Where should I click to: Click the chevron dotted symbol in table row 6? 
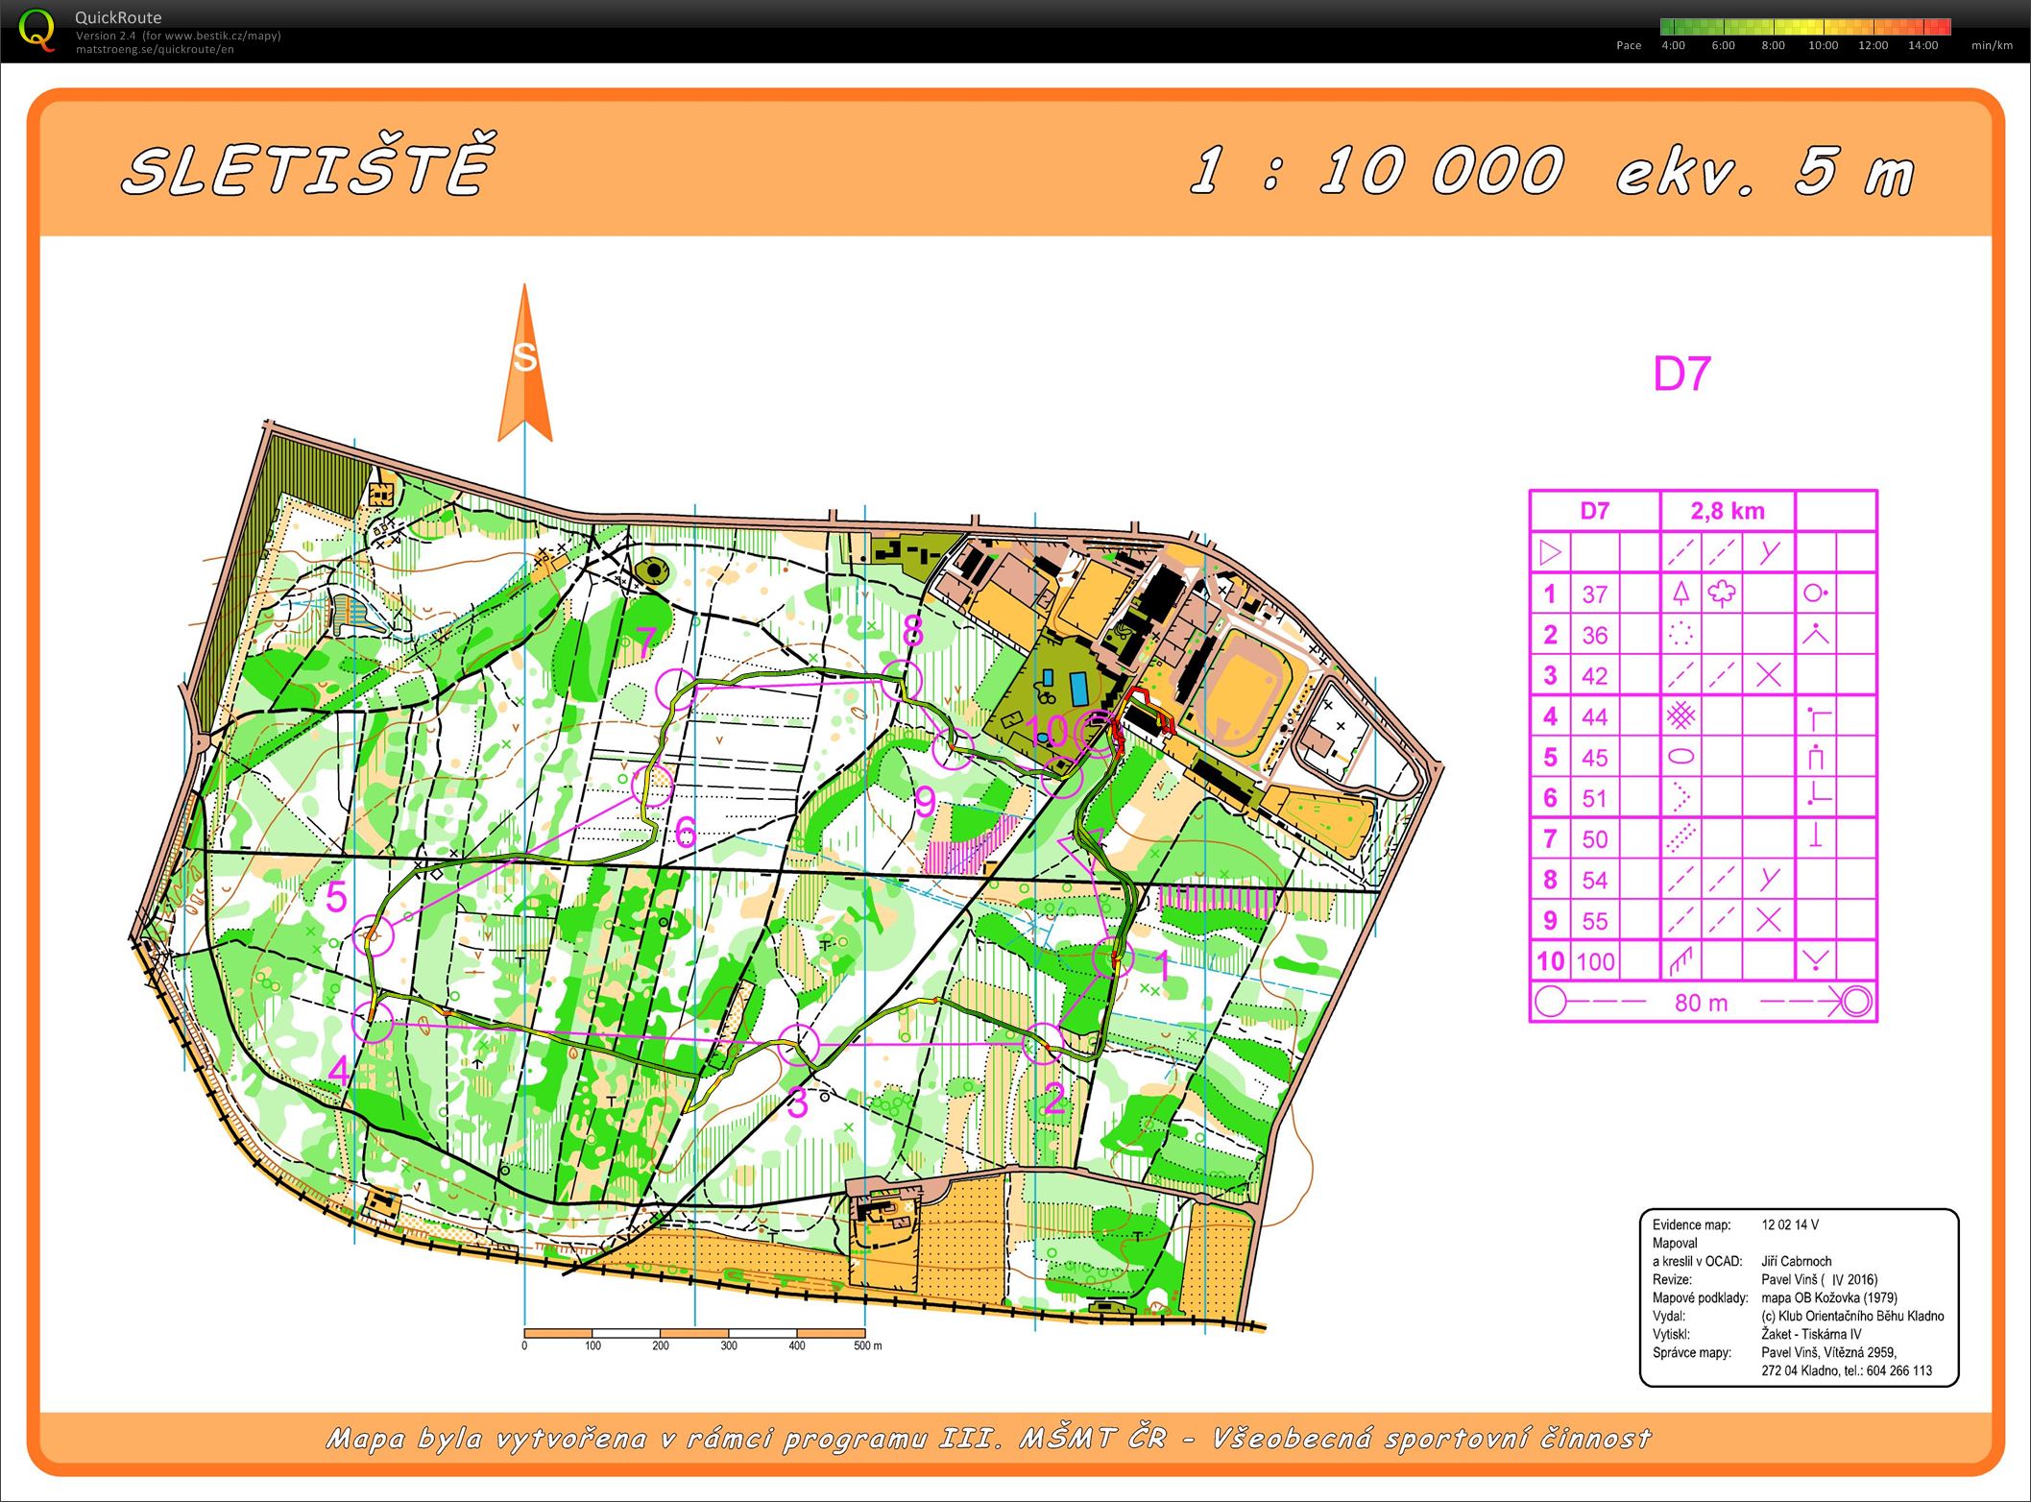point(1680,796)
